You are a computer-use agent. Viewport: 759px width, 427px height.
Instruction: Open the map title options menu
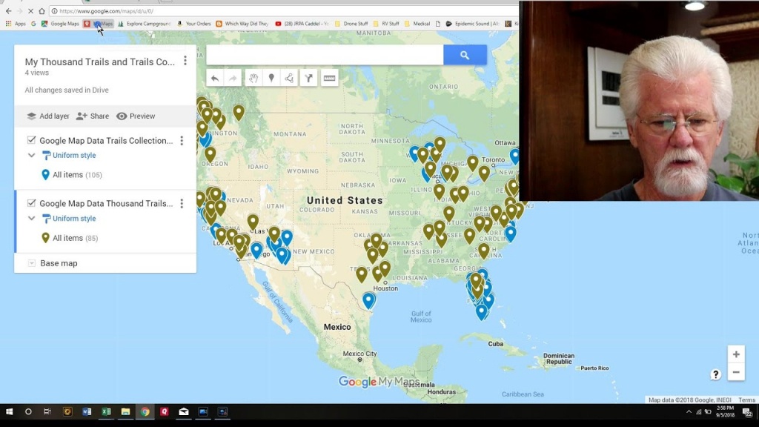[x=185, y=61]
